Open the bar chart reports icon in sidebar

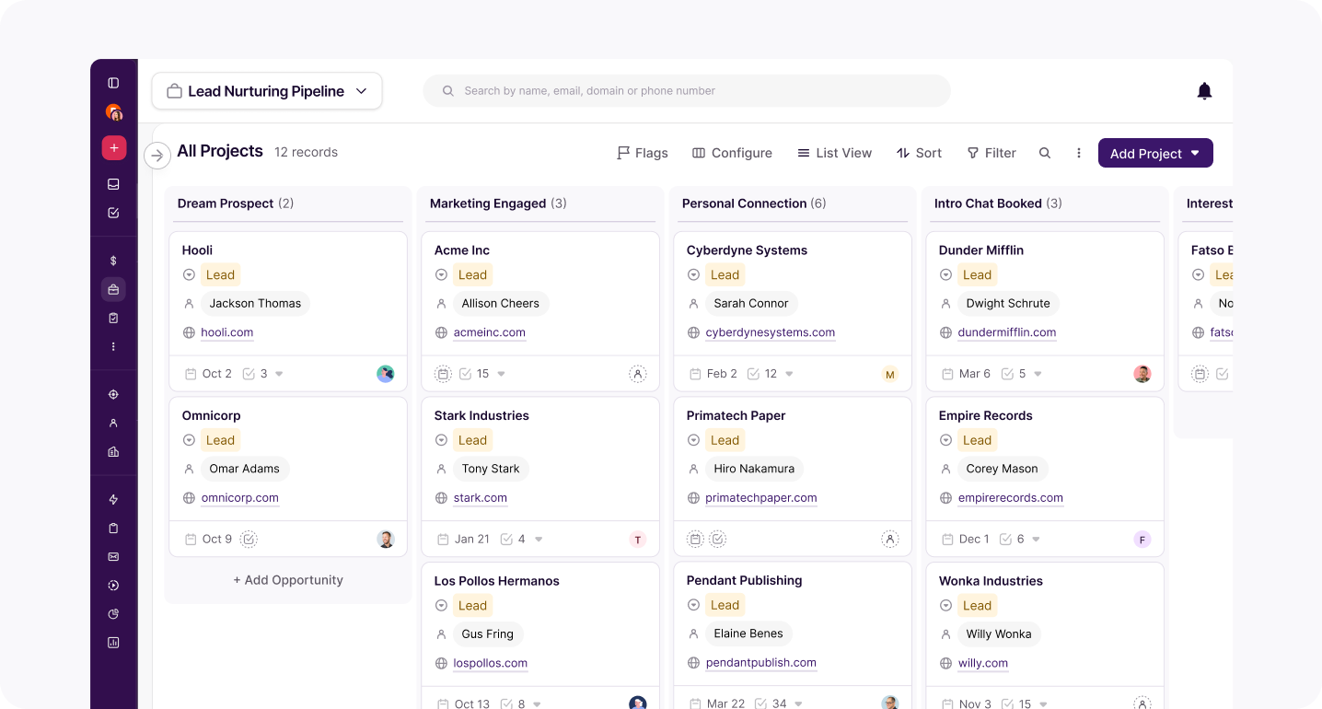(113, 643)
